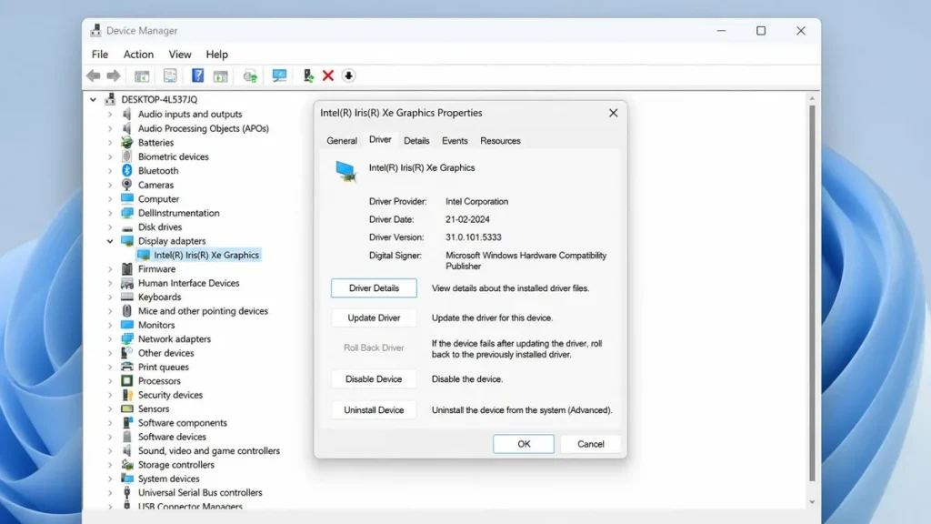
Task: Open the Action menu
Action: tap(138, 54)
